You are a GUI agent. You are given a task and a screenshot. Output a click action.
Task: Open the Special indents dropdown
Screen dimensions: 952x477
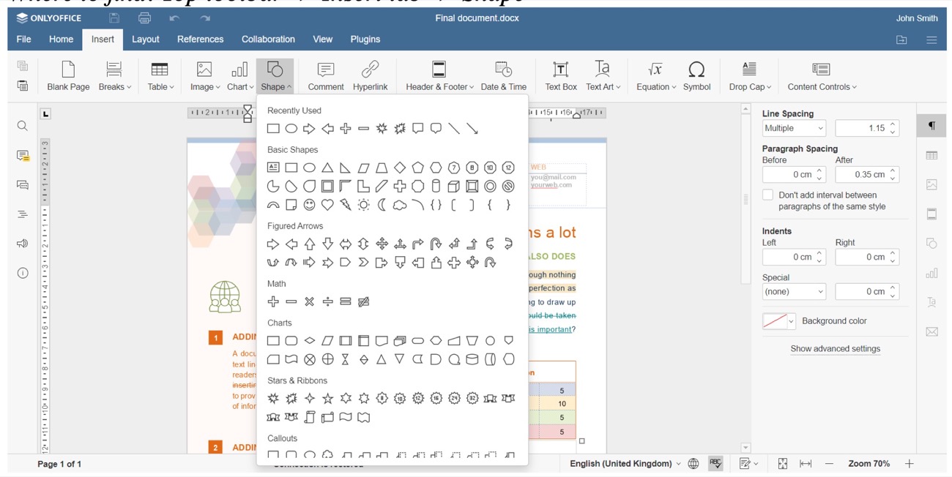pos(794,291)
